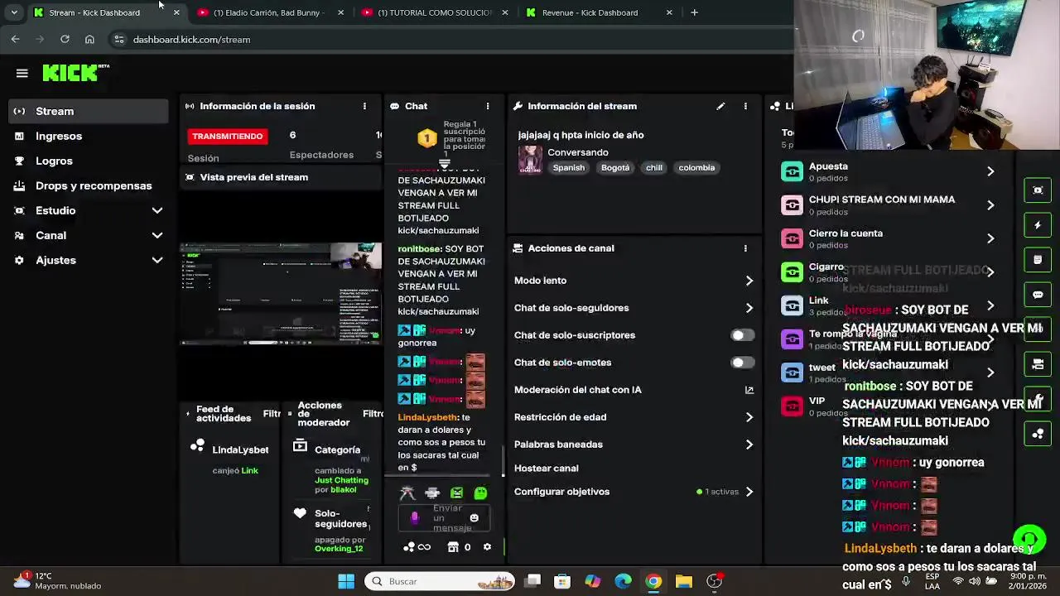Click the browser address bar

pyautogui.click(x=447, y=39)
